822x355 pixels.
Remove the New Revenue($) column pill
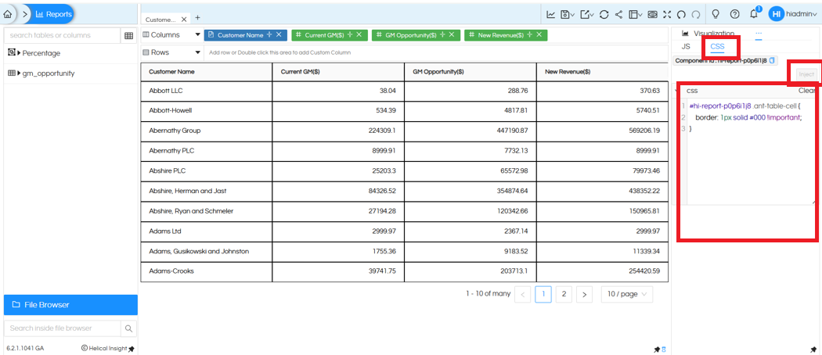click(539, 34)
